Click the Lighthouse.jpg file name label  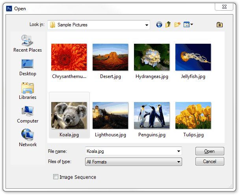(110, 135)
